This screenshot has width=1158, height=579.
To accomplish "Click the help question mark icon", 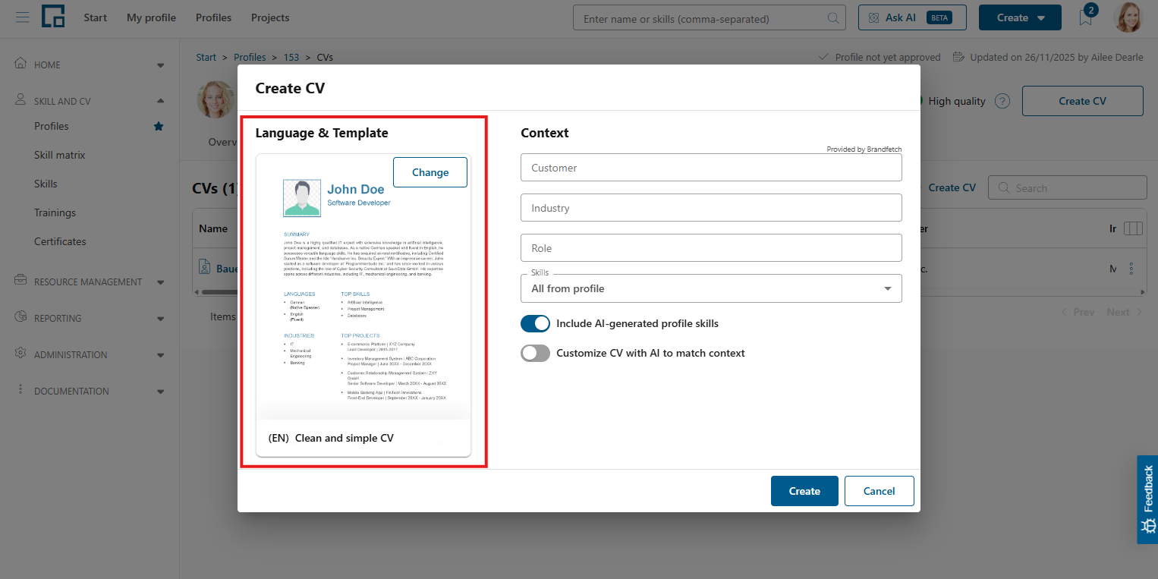I will (1002, 101).
